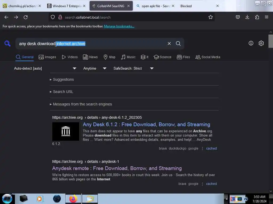Go back to the previous page

click(x=6, y=17)
